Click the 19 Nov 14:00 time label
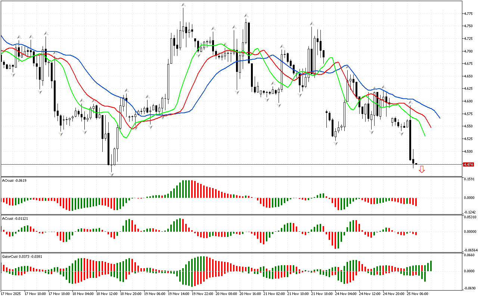 179,294
